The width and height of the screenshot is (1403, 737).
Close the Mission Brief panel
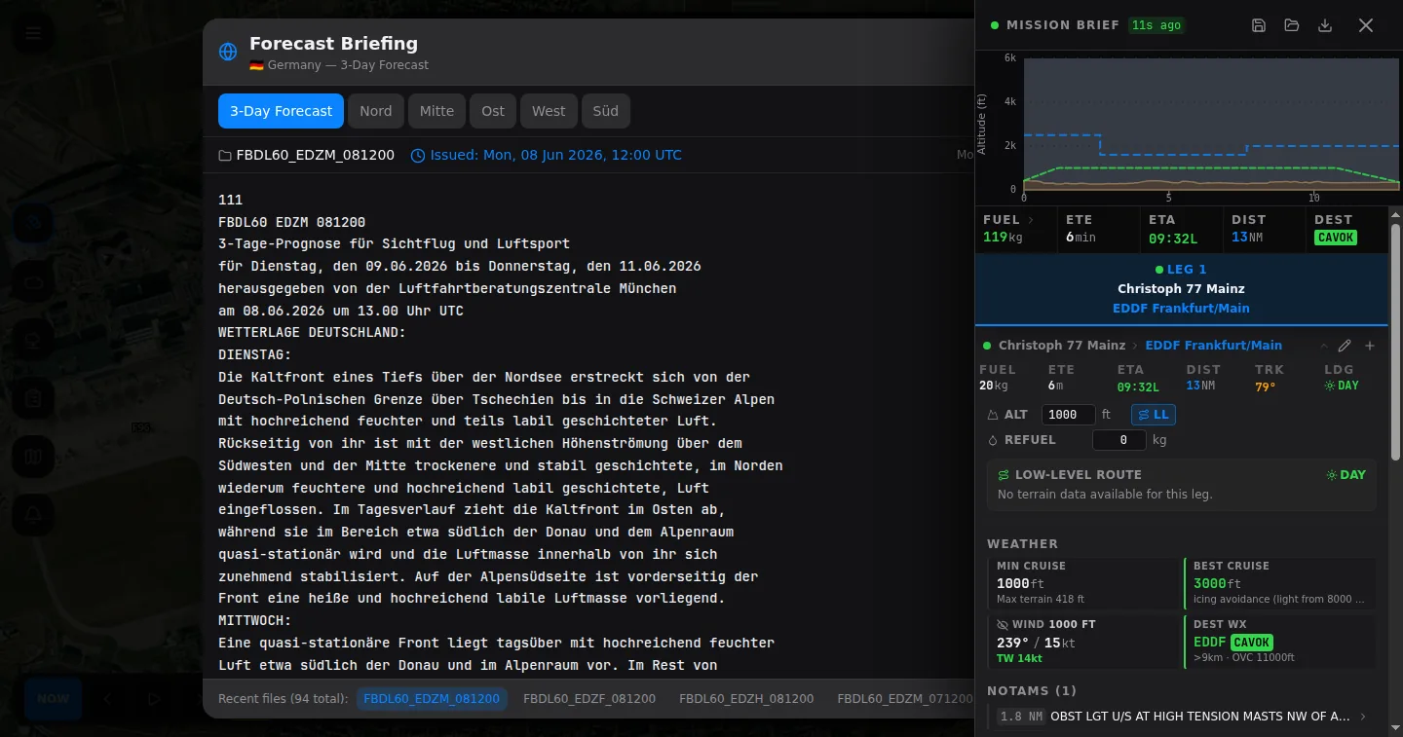pos(1366,25)
